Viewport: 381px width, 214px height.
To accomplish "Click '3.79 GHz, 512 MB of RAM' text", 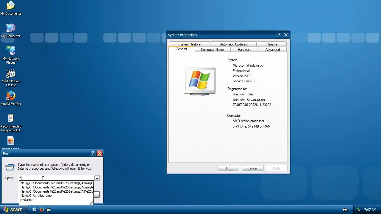I will coord(252,126).
